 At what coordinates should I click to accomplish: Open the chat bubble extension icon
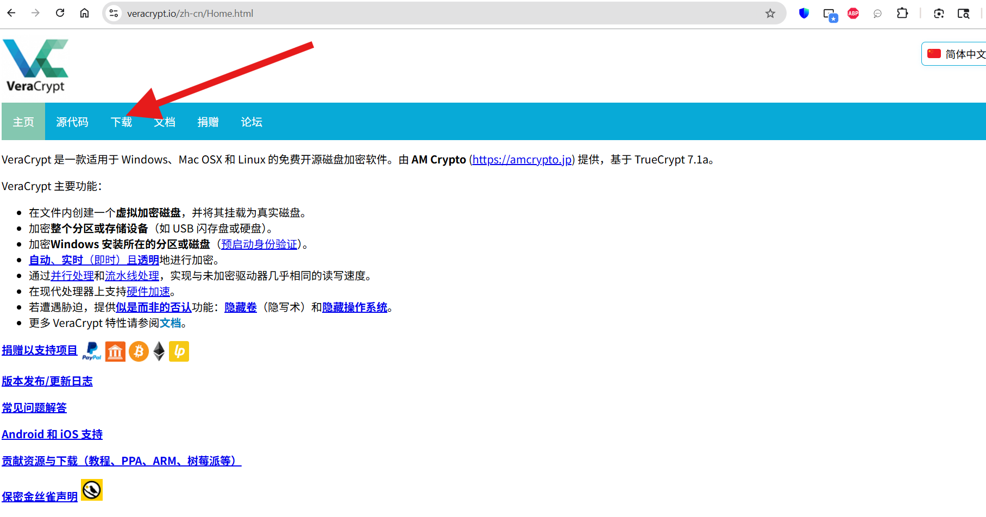(x=877, y=14)
